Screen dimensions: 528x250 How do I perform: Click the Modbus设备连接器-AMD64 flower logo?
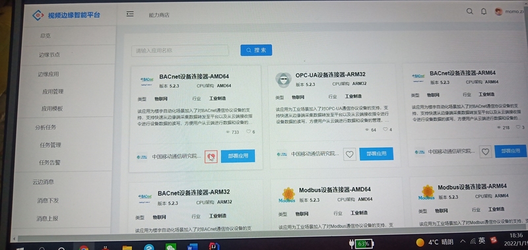pyautogui.click(x=288, y=195)
